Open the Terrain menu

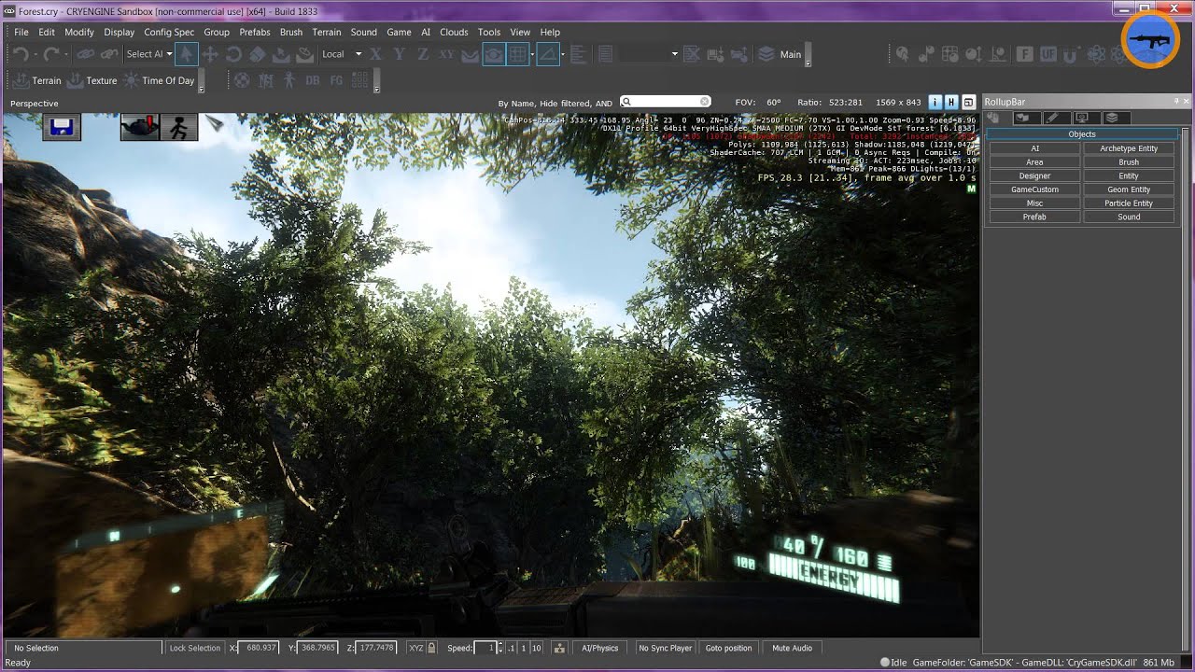pos(327,32)
